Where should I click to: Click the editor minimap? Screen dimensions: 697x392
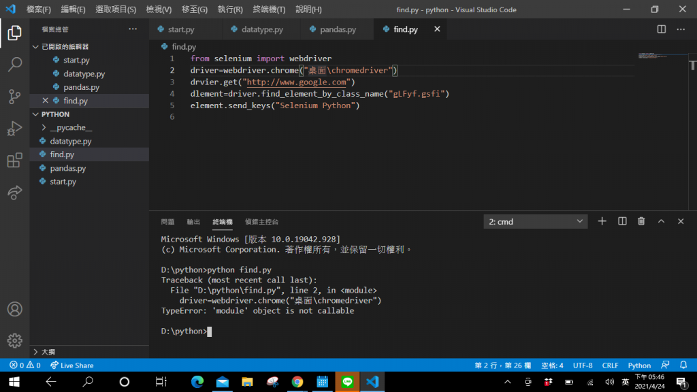click(662, 56)
